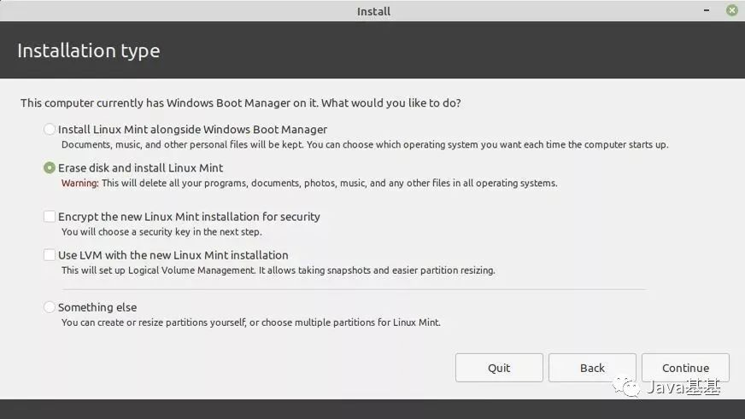Close the Install window with the green X

pyautogui.click(x=731, y=10)
